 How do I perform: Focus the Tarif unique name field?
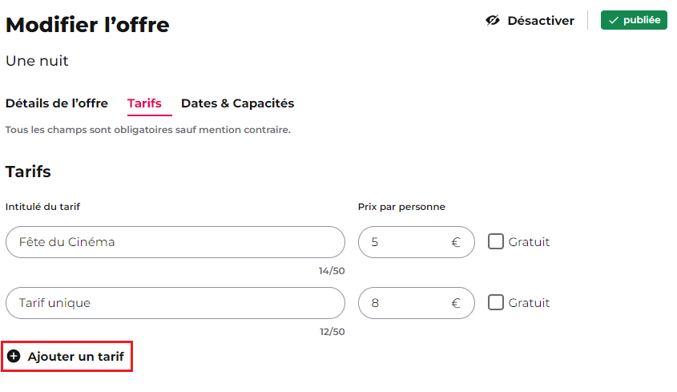click(175, 303)
